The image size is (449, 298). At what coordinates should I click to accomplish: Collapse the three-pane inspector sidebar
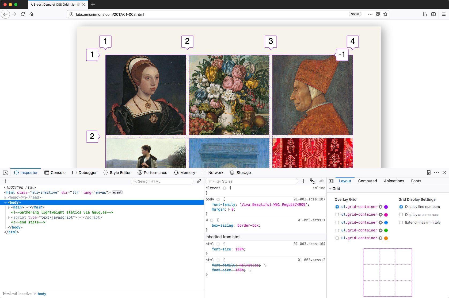click(331, 181)
